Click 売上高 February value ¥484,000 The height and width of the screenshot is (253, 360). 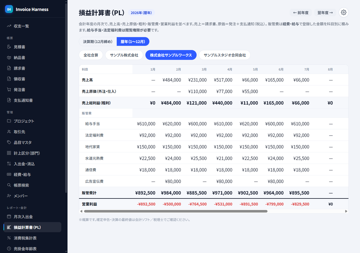pos(172,80)
